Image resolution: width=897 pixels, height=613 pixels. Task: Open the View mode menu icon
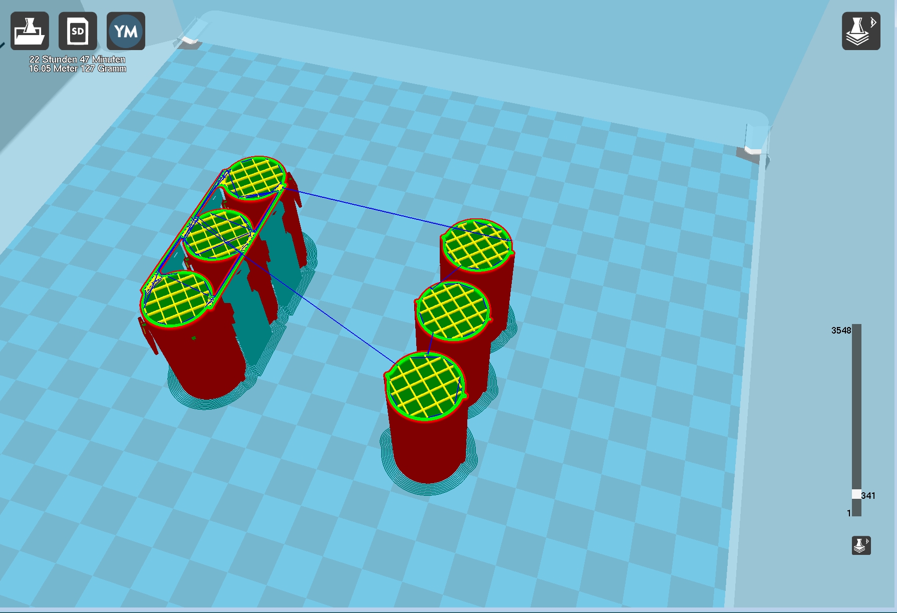pyautogui.click(x=861, y=31)
